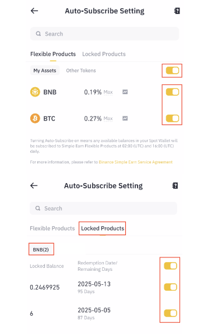Screen dimensions: 218x334
Task: Open the BTC rate chart icon
Action: click(125, 118)
